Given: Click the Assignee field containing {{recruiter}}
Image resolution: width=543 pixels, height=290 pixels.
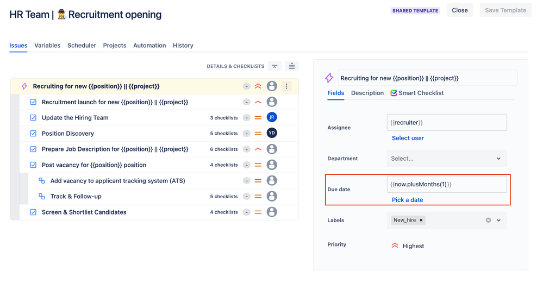Looking at the screenshot, I should pos(447,123).
